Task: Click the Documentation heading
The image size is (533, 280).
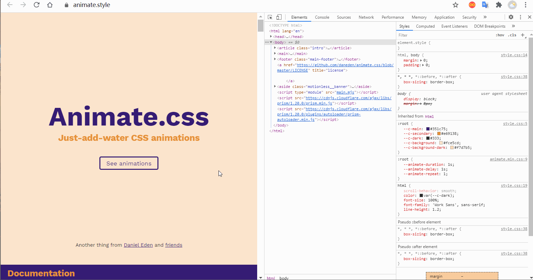Action: 41,273
